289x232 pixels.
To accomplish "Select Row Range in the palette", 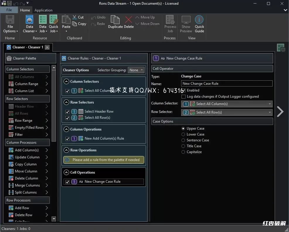I will [x=28, y=121].
